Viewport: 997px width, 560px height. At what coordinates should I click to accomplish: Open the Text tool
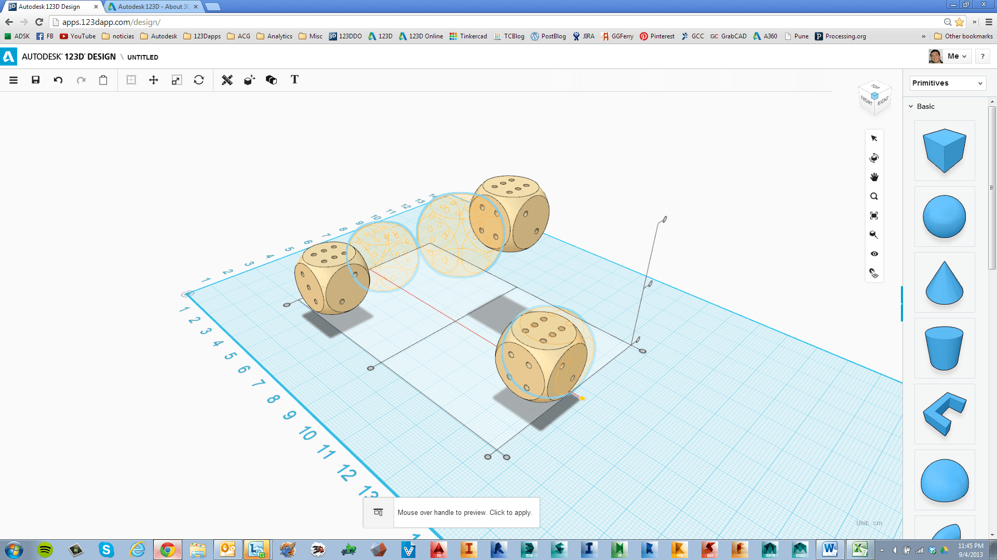[294, 79]
